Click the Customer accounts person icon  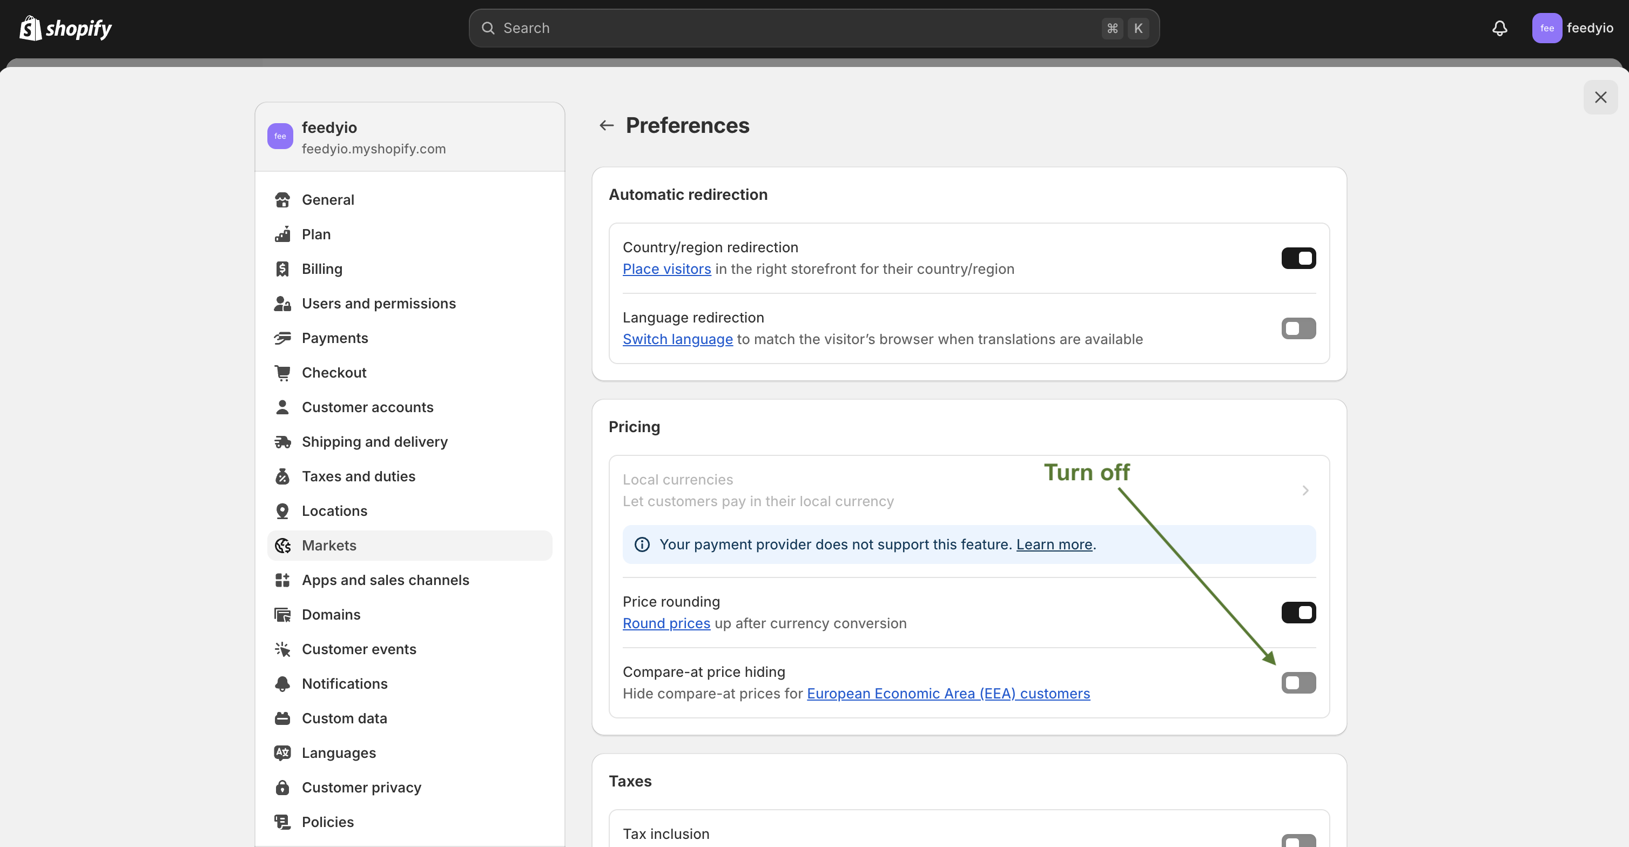point(282,407)
